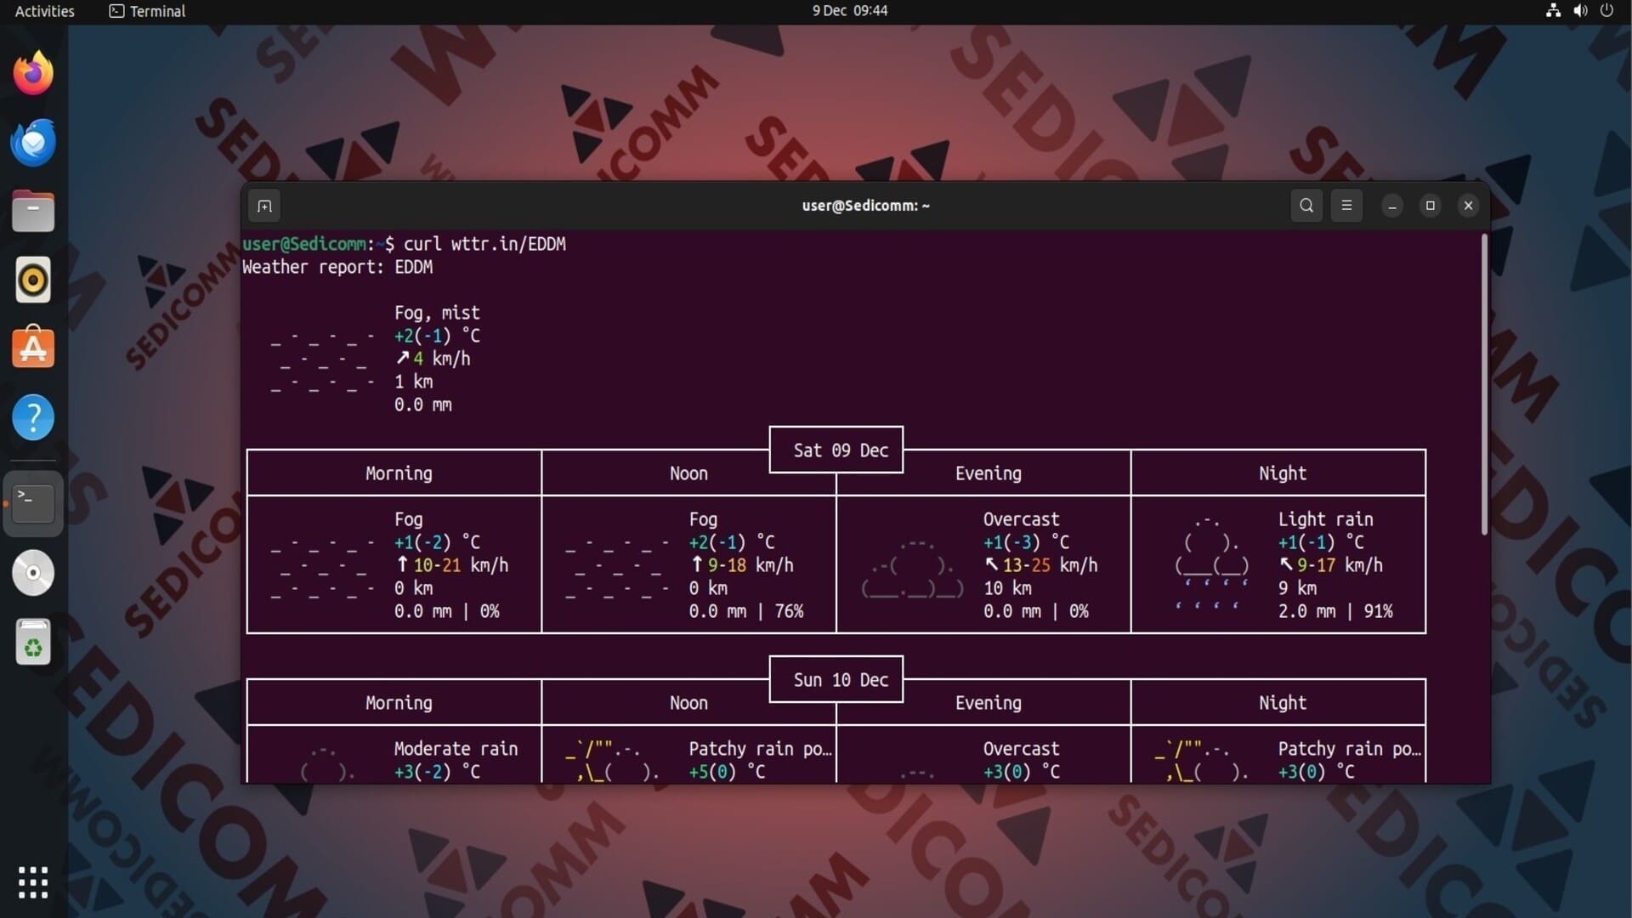The height and width of the screenshot is (918, 1632).
Task: Click the 'Sun 10 Dec' date header
Action: point(841,680)
